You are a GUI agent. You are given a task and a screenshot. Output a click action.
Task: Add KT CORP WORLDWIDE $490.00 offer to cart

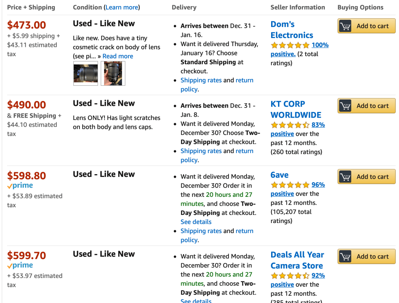pos(366,106)
